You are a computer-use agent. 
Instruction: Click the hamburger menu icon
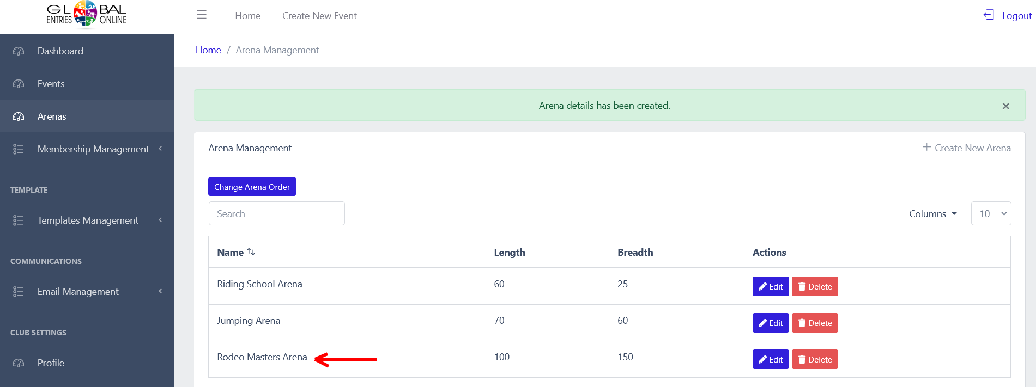(202, 15)
